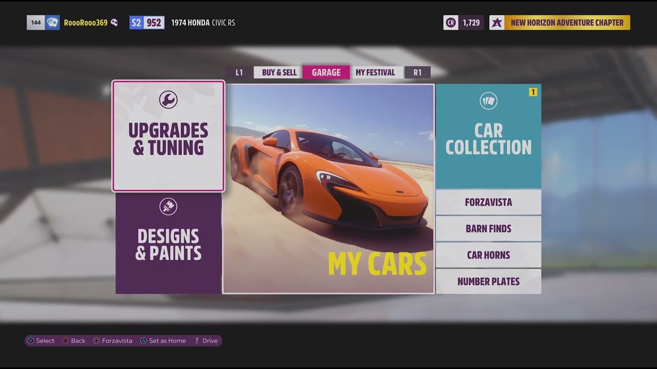Click the 1,729 credits amount
Viewport: 657px width, 369px height.
[x=471, y=23]
